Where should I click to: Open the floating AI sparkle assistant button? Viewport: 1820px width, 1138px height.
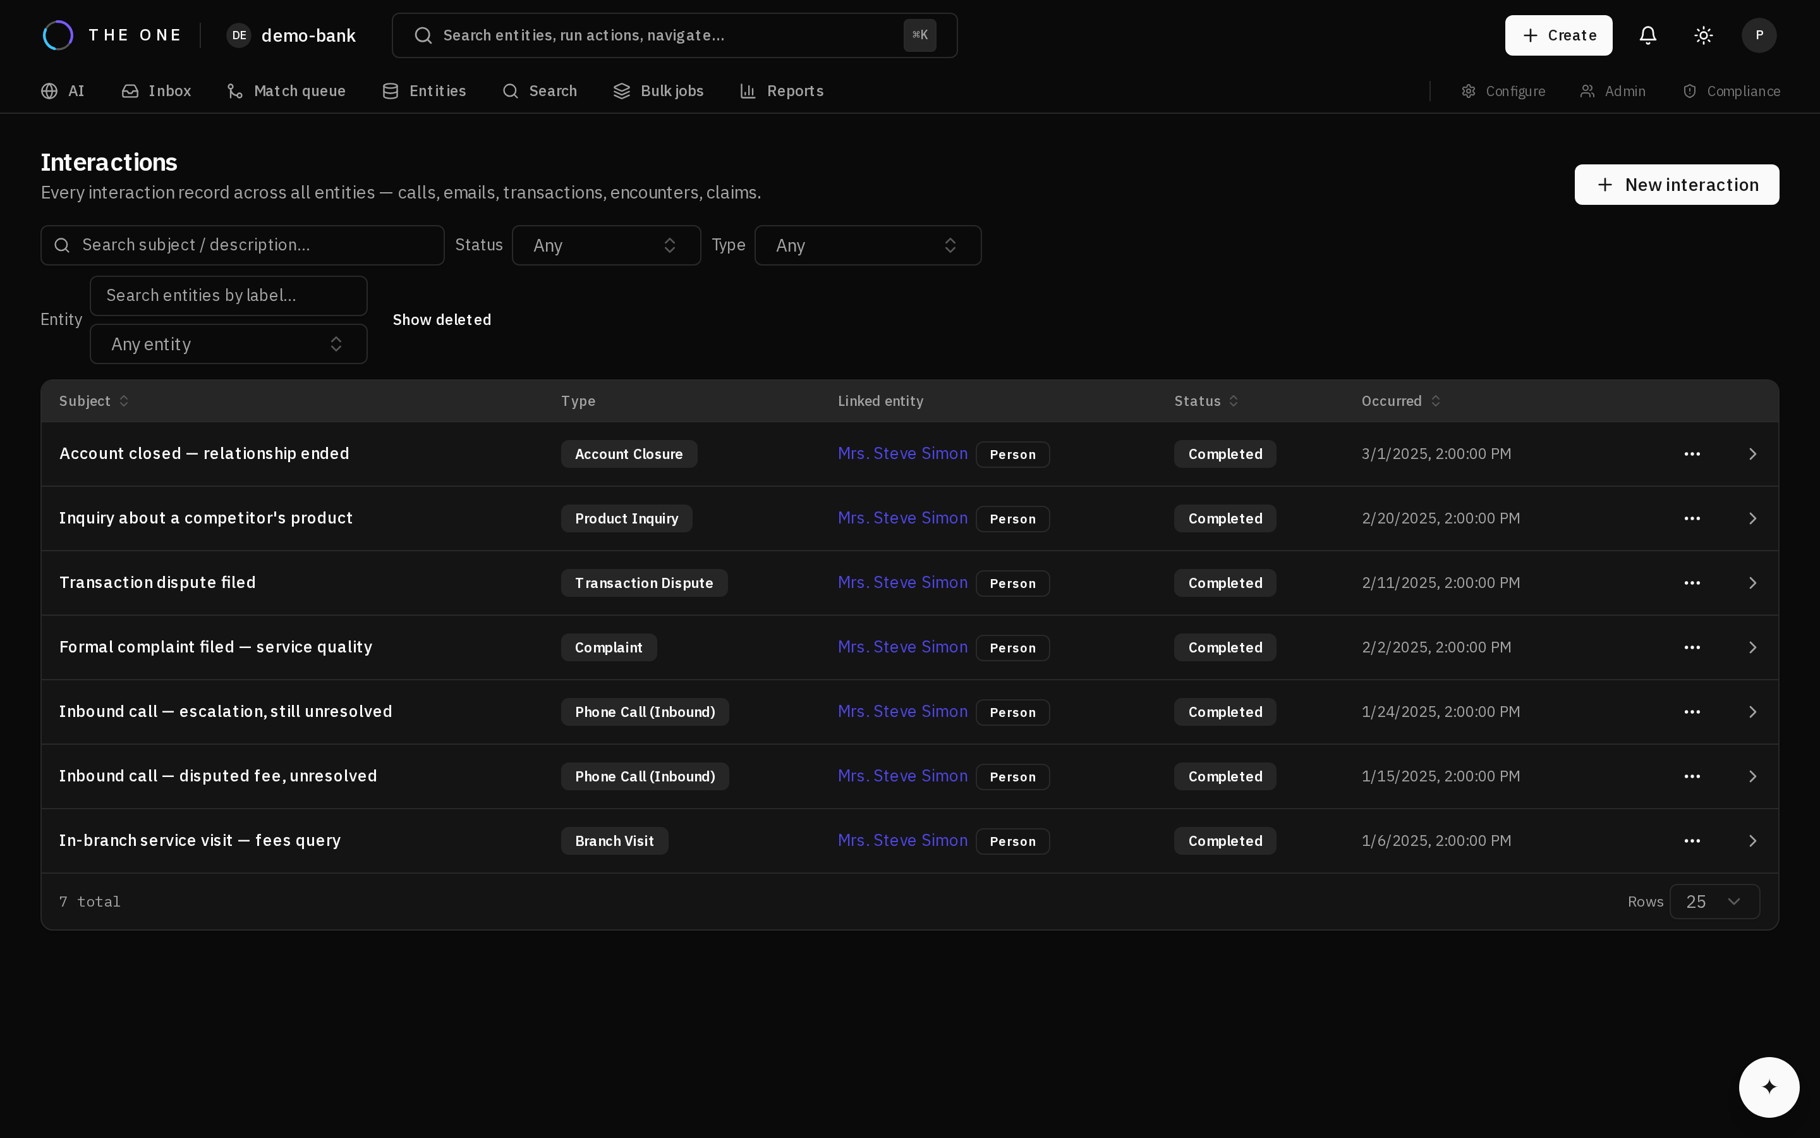click(x=1769, y=1087)
